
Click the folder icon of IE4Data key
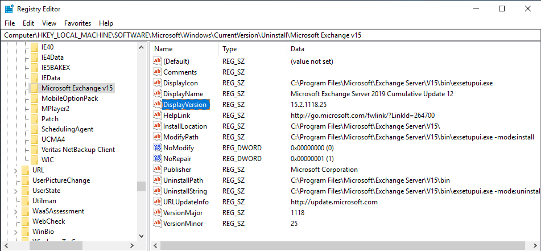pos(34,57)
